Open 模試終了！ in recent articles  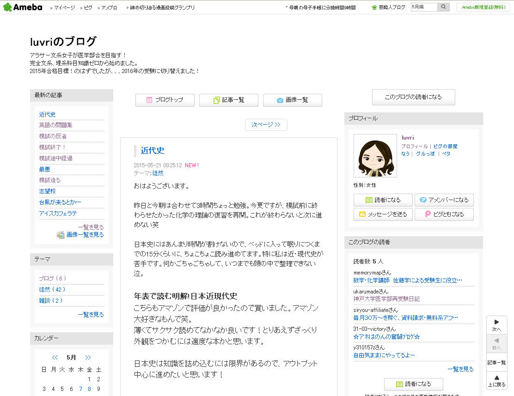(x=53, y=147)
